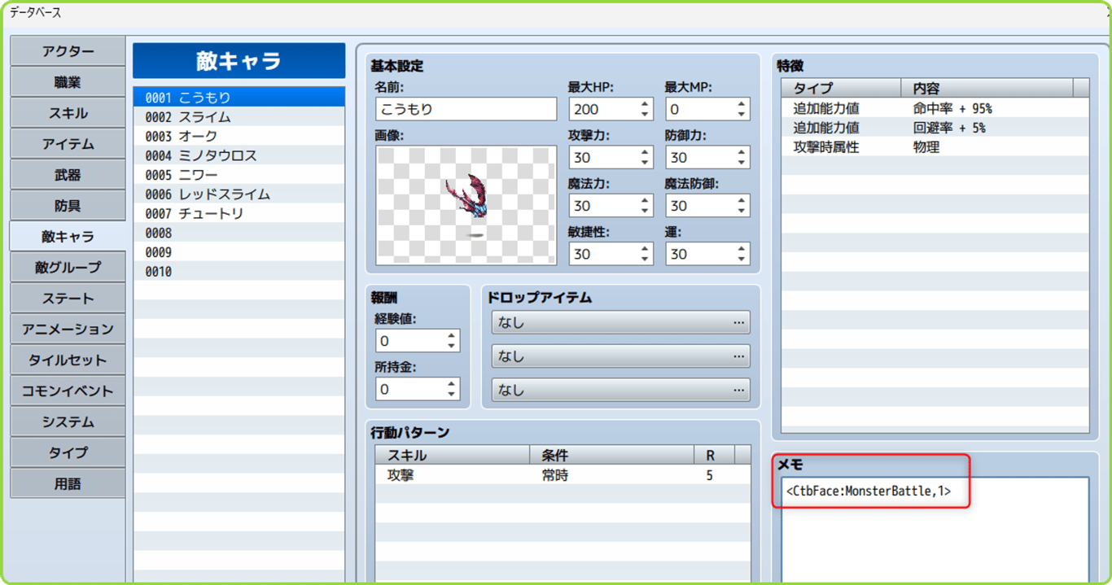
Task: Click the enemy battler image to change it
Action: pyautogui.click(x=465, y=204)
